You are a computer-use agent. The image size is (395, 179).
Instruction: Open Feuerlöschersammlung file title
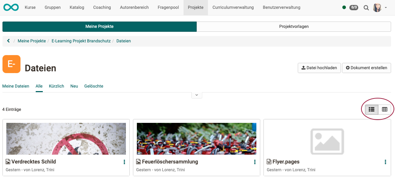pyautogui.click(x=170, y=162)
